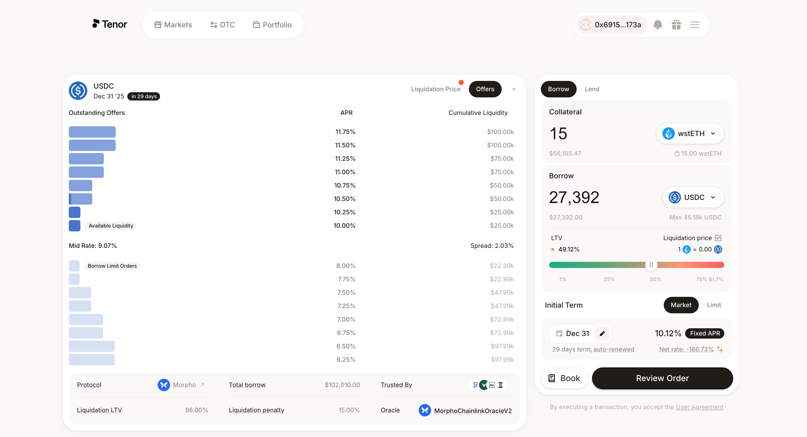Open the USDC borrow asset dropdown
The width and height of the screenshot is (807, 437).
point(693,197)
